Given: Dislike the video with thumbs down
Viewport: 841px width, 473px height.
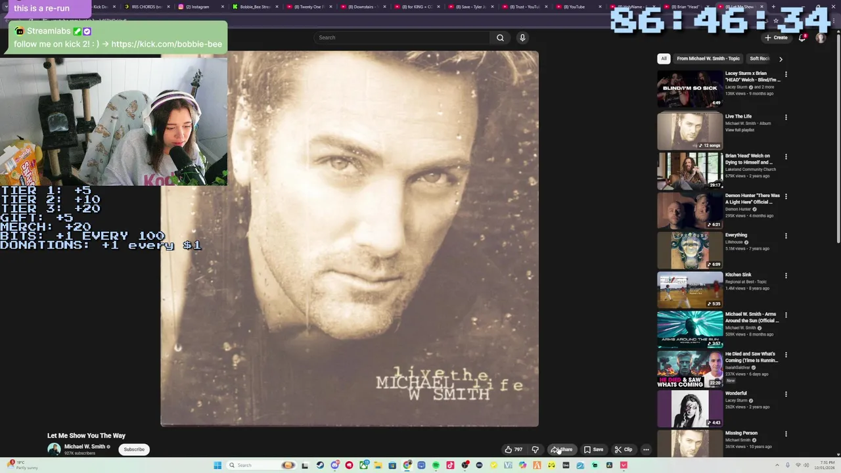Looking at the screenshot, I should pyautogui.click(x=535, y=449).
